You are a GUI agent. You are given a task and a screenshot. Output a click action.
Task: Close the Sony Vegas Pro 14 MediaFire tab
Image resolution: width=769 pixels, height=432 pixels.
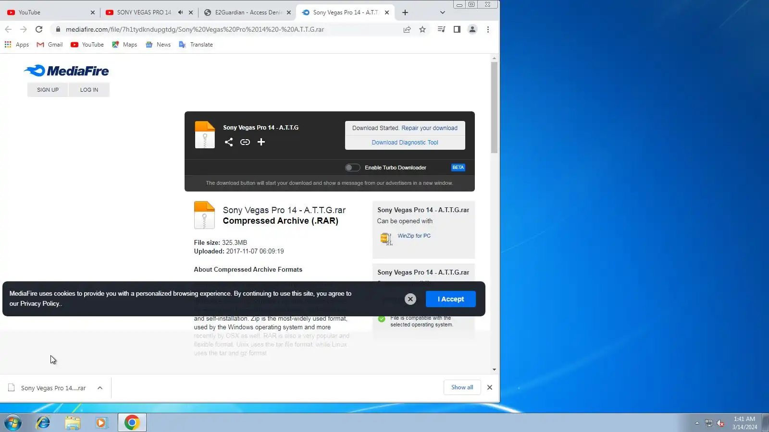click(x=387, y=12)
